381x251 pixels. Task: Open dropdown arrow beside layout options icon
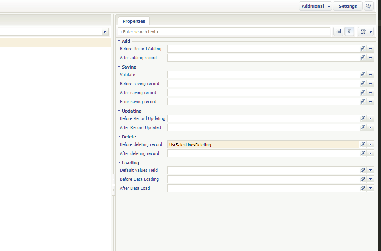(x=370, y=31)
